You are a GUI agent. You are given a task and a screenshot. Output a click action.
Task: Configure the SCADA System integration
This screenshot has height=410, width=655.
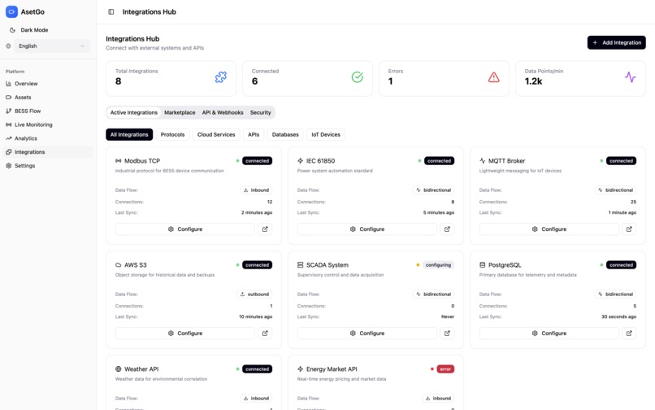(367, 334)
